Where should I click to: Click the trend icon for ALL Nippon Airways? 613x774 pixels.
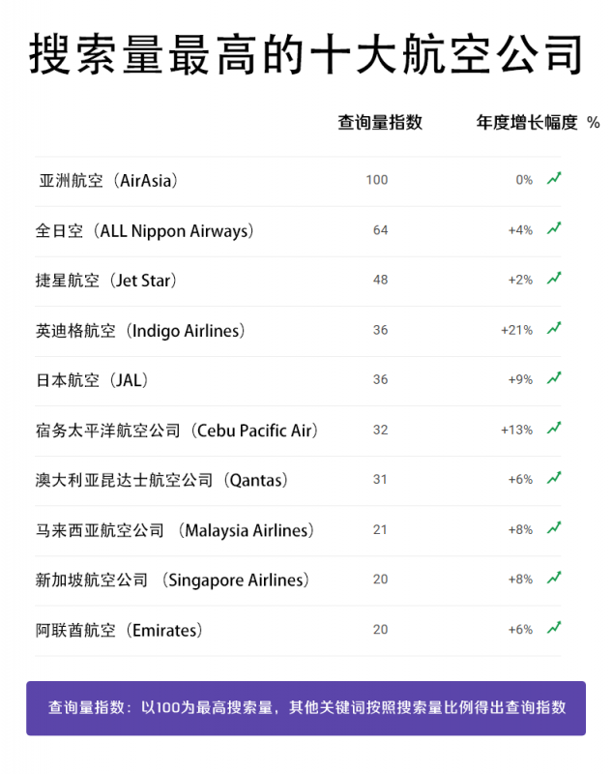click(x=554, y=229)
